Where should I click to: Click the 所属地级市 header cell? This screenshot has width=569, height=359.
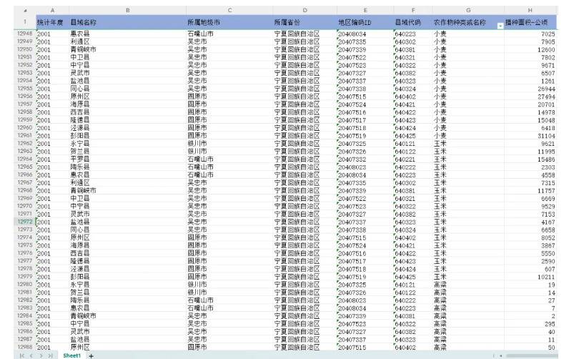[x=229, y=22]
